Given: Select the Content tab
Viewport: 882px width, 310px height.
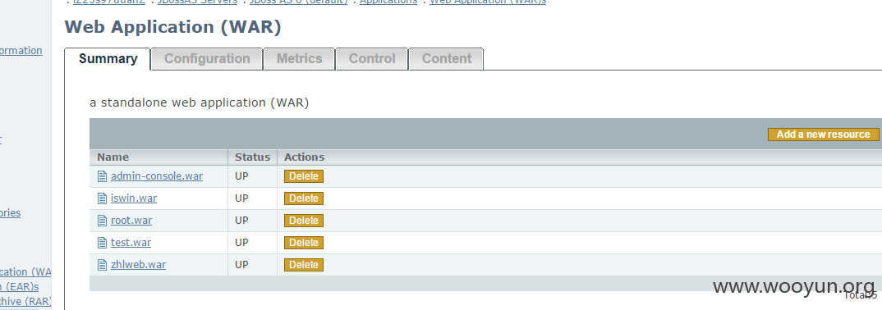Looking at the screenshot, I should pyautogui.click(x=446, y=59).
